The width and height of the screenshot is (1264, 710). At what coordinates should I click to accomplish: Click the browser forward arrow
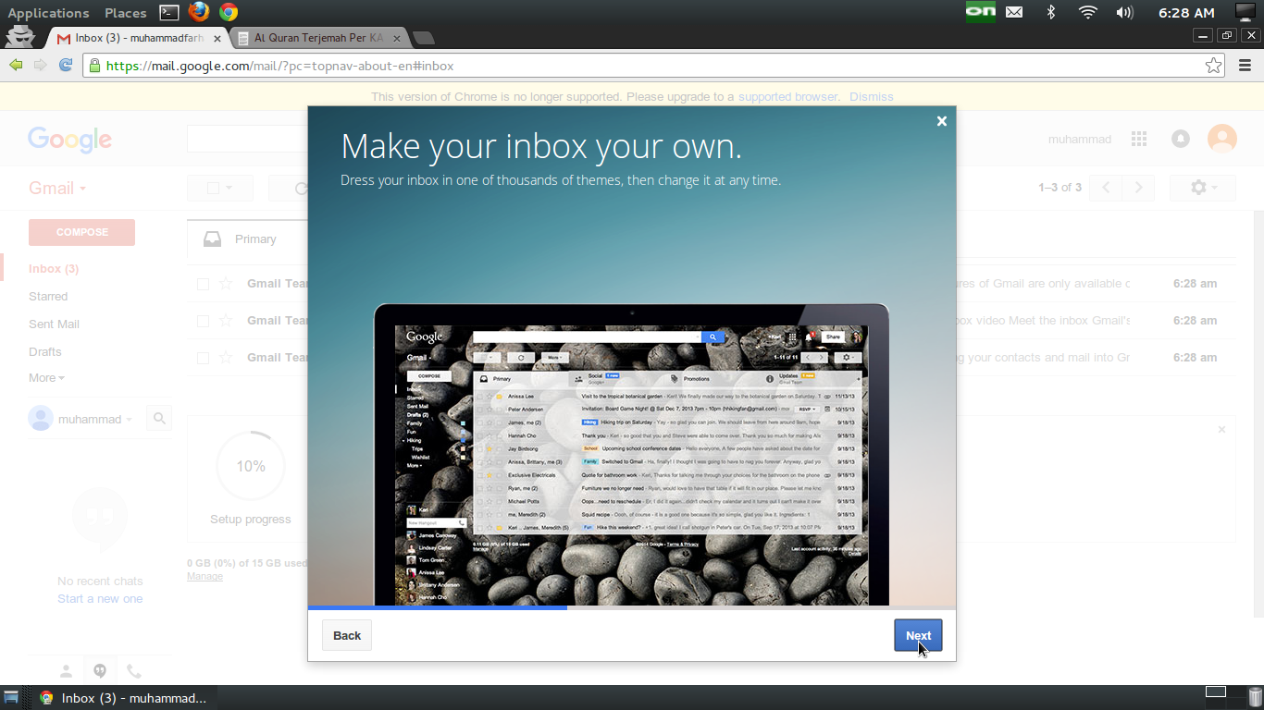pyautogui.click(x=40, y=65)
